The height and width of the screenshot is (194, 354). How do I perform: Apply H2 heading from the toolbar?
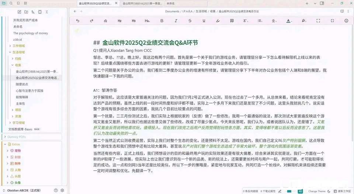coord(119,21)
